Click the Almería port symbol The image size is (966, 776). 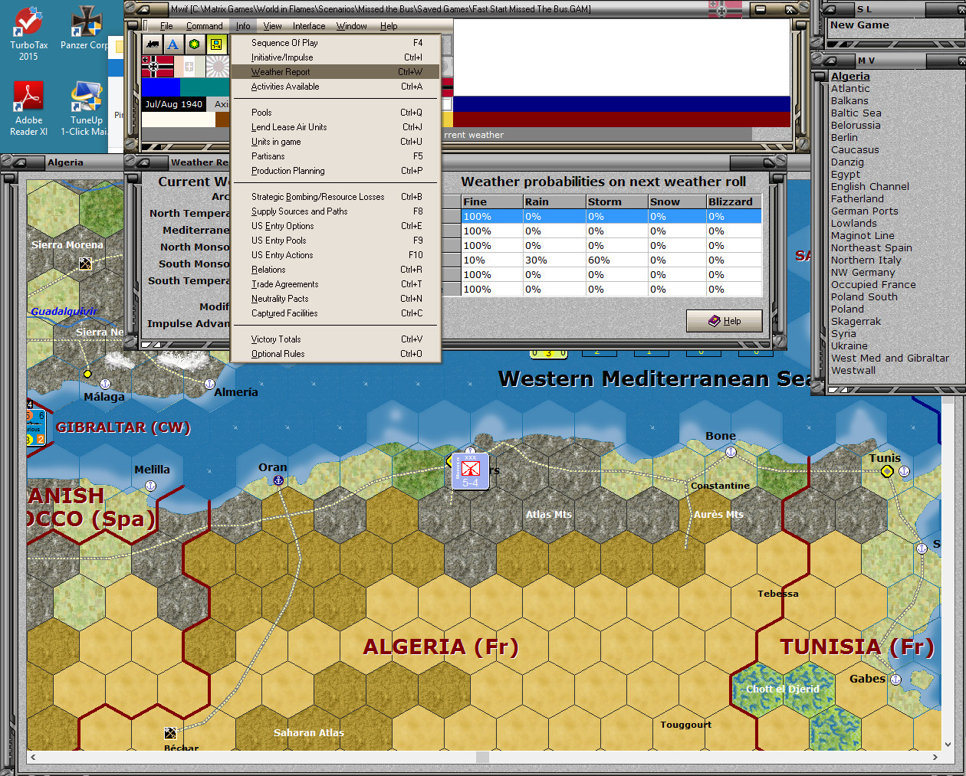[x=208, y=384]
